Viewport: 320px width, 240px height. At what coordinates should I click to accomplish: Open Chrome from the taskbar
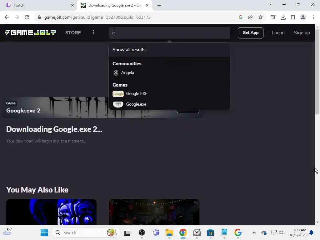[183, 232]
